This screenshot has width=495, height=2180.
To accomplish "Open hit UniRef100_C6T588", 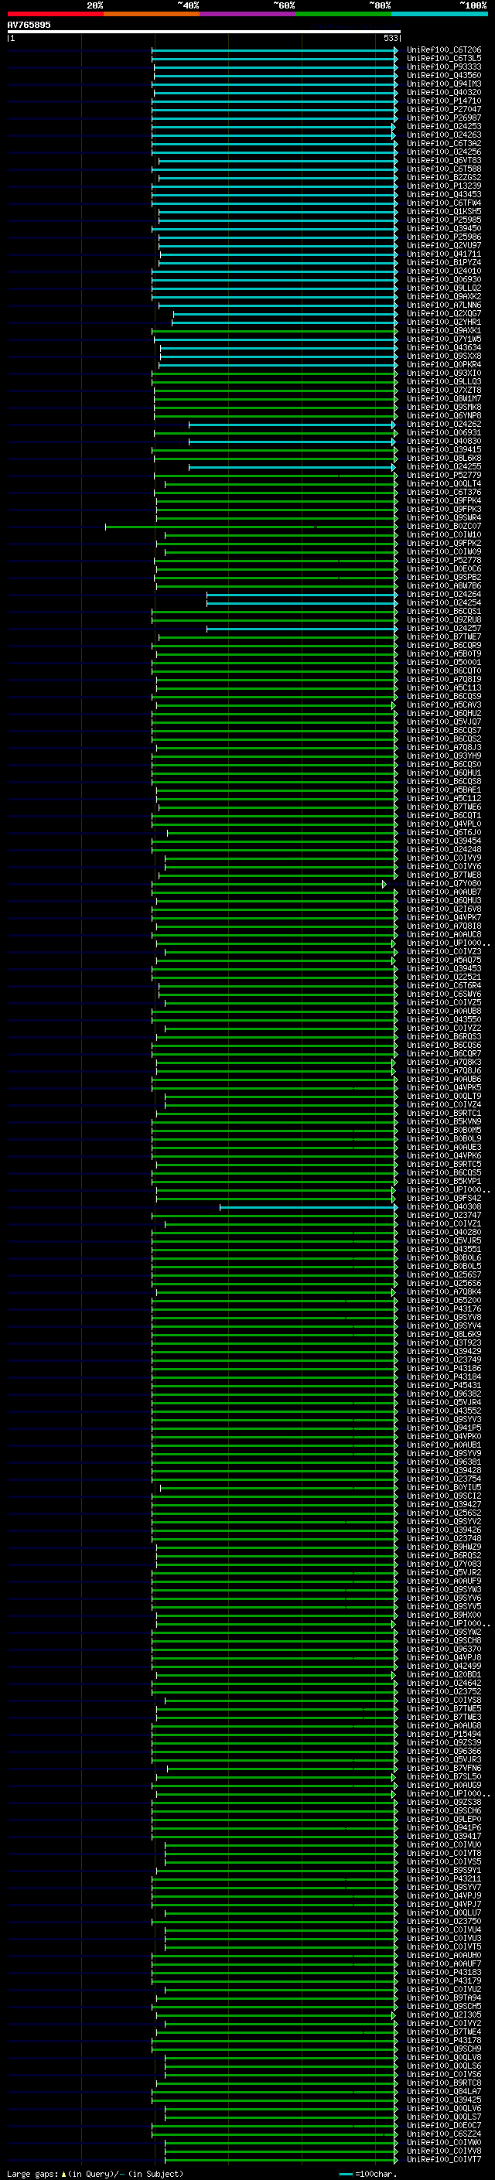I will pyautogui.click(x=444, y=169).
